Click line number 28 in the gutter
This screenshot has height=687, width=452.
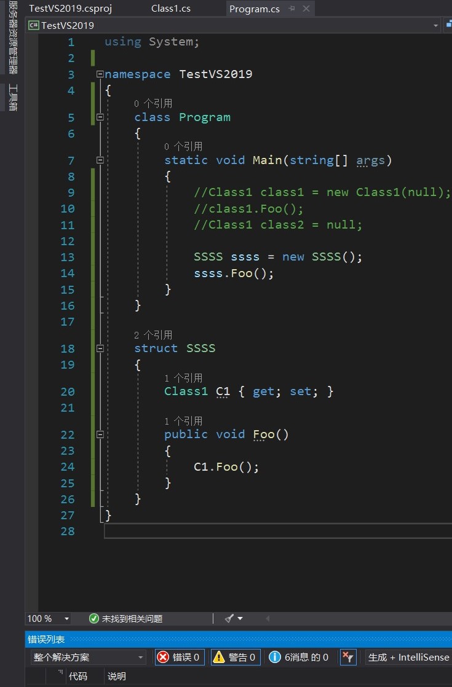[68, 532]
